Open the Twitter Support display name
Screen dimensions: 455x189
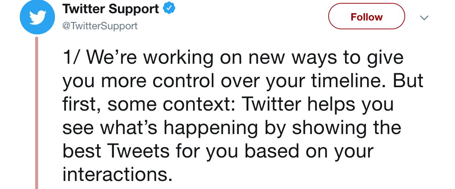tap(111, 8)
